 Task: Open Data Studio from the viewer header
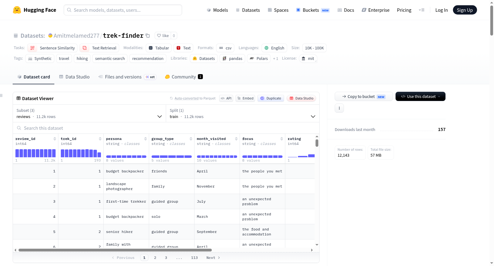coord(301,98)
